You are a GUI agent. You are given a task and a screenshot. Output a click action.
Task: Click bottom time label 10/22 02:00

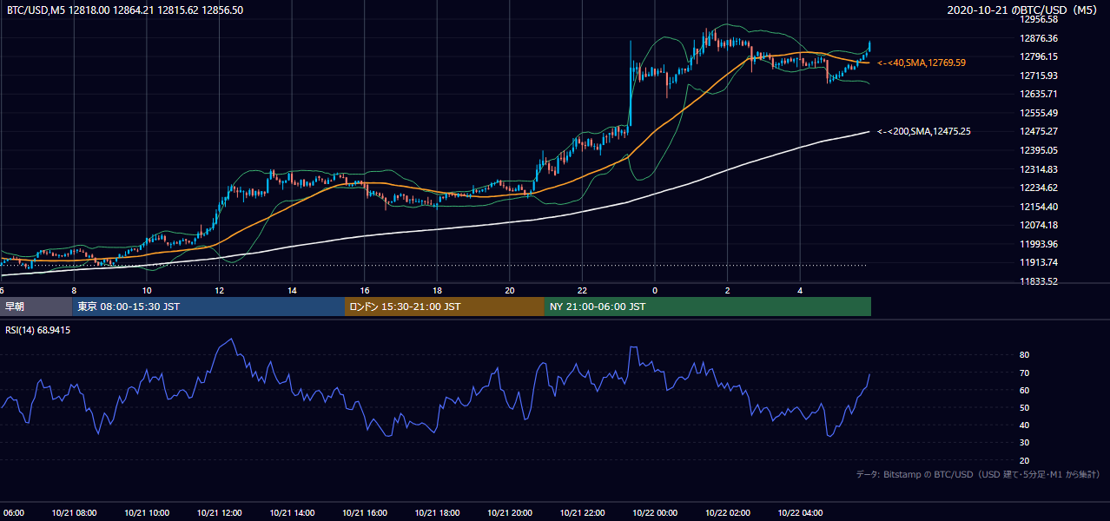728,513
